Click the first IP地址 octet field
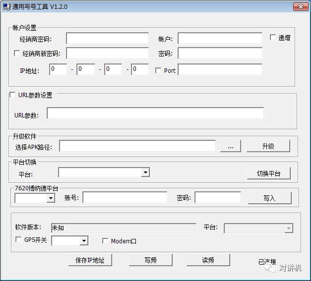Screen dimensions: 311x281 58,69
